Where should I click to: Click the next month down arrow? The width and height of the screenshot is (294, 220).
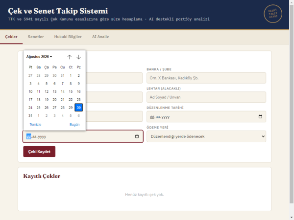tap(78, 57)
